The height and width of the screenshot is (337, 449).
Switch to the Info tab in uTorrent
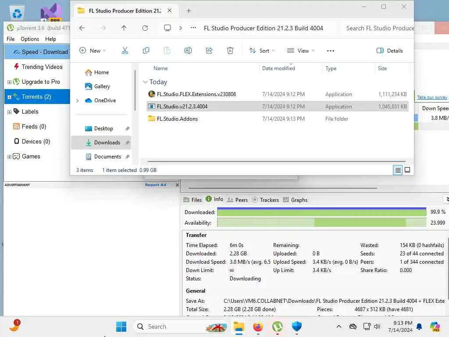click(x=214, y=199)
